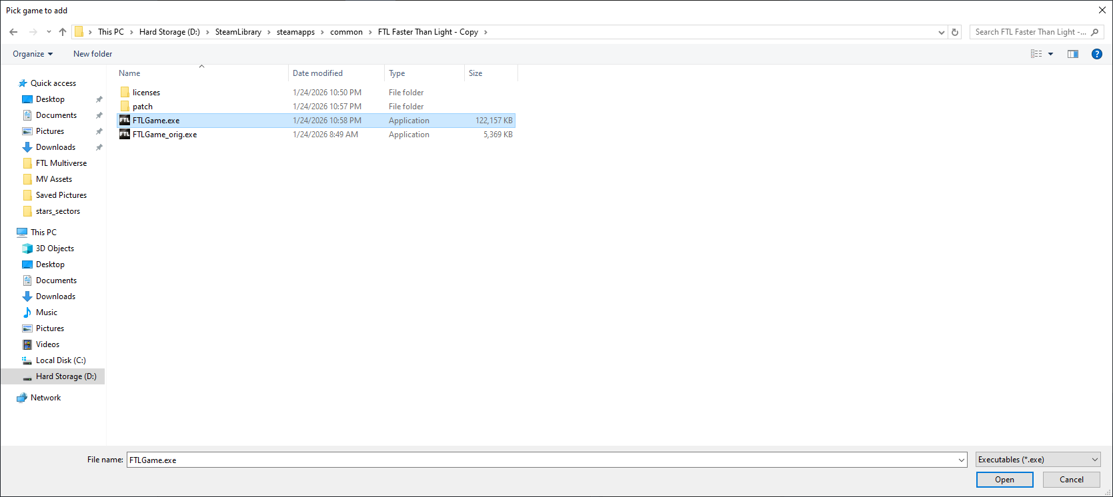This screenshot has width=1113, height=497.
Task: Click the Hard Storage (D:) drive icon
Action: pos(27,377)
